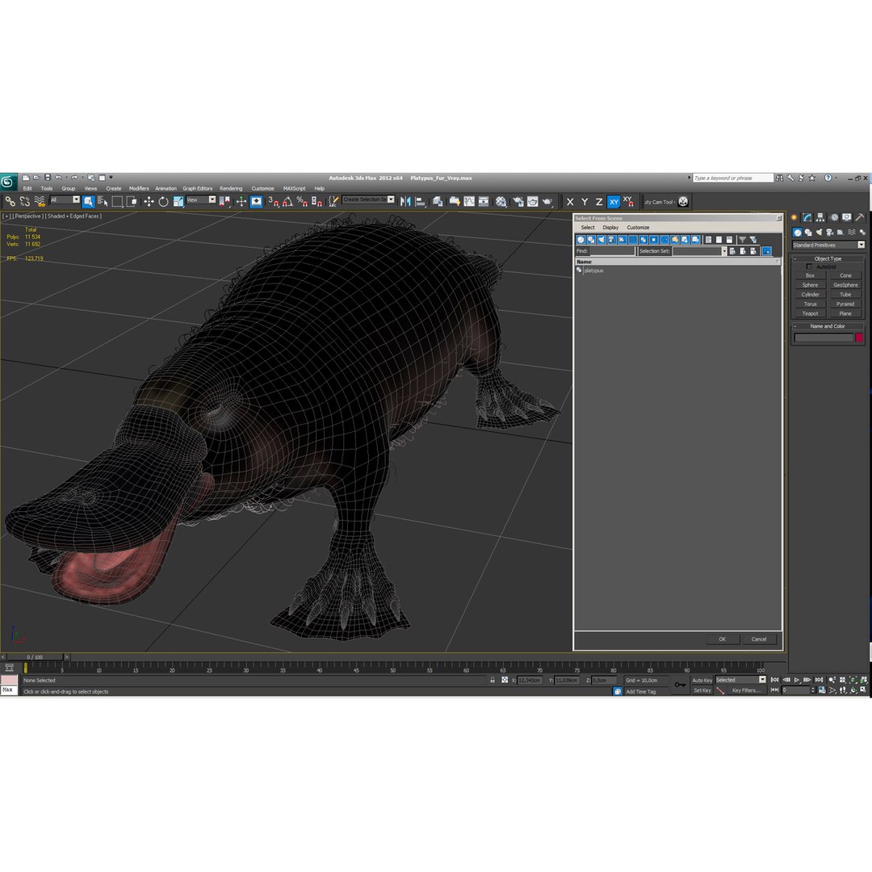Click the Unlink Selection icon
Image resolution: width=872 pixels, height=872 pixels.
click(x=24, y=201)
